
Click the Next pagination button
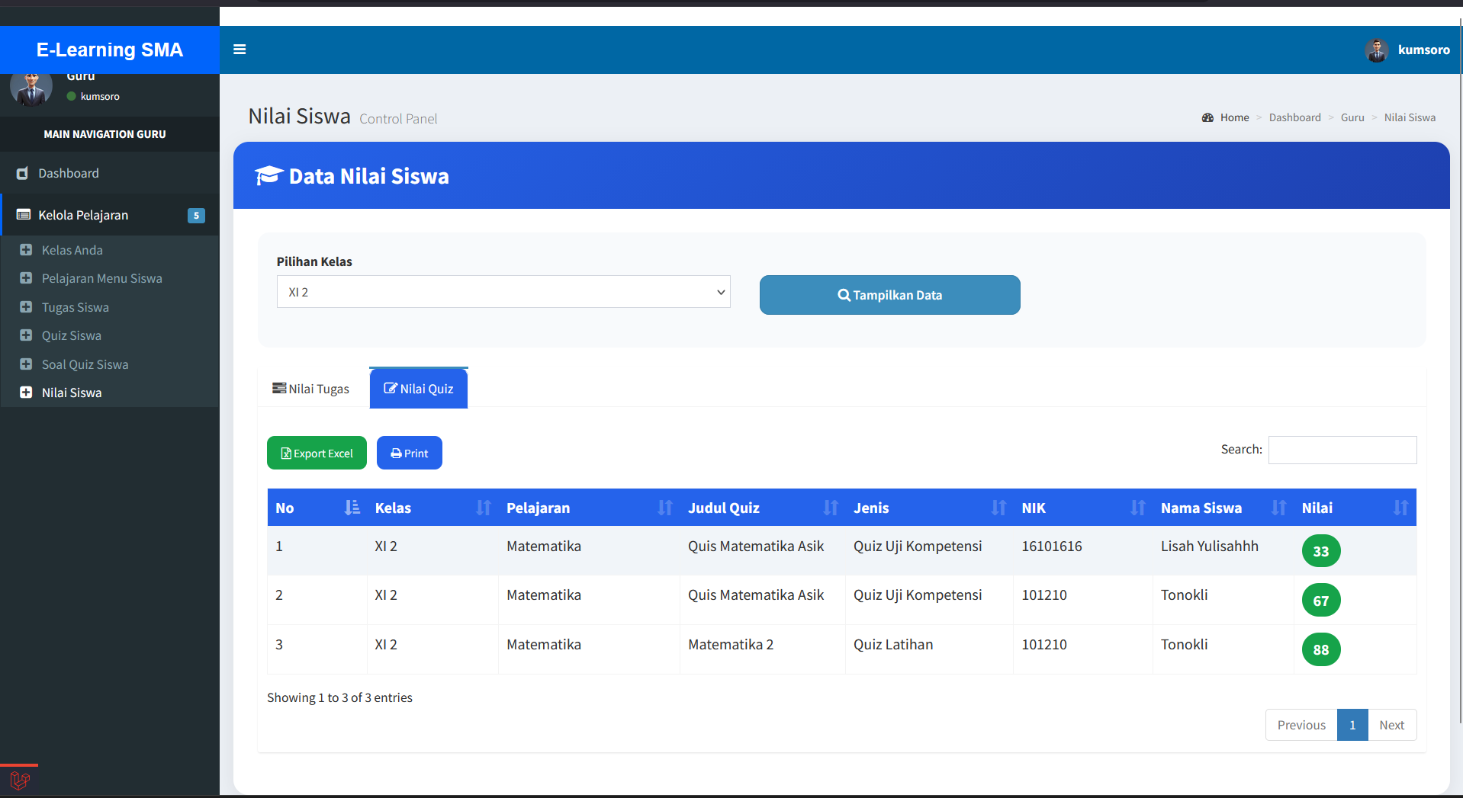click(x=1392, y=725)
